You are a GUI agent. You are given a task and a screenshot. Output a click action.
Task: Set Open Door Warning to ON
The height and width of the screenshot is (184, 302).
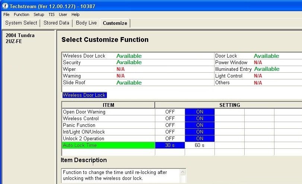click(x=200, y=112)
